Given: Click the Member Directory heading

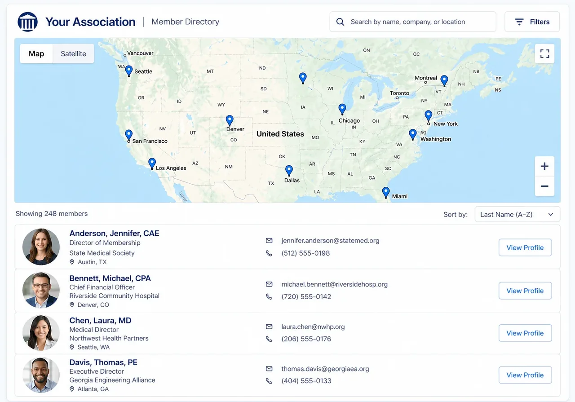Looking at the screenshot, I should tap(186, 22).
